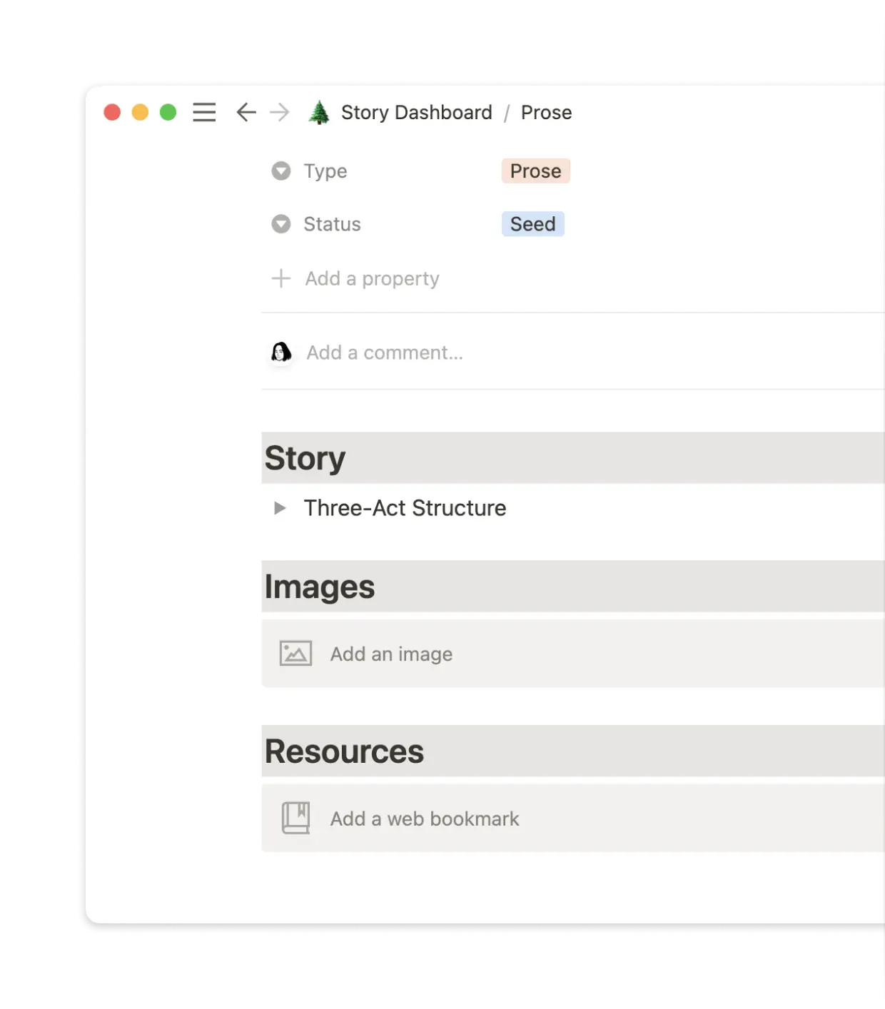This screenshot has width=885, height=1009.
Task: Click the bookmark book icon
Action: point(295,818)
